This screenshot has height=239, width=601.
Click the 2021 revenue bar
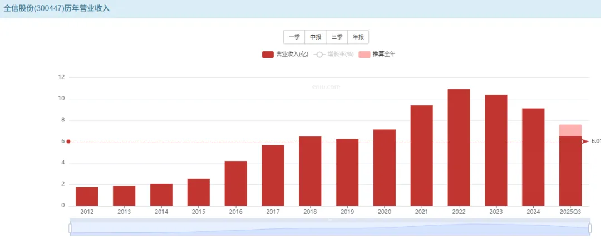coord(422,155)
